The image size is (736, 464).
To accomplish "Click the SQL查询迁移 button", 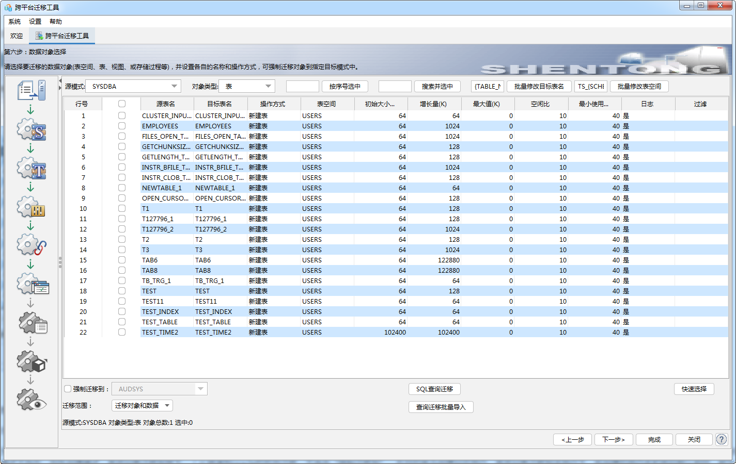I will click(x=434, y=389).
